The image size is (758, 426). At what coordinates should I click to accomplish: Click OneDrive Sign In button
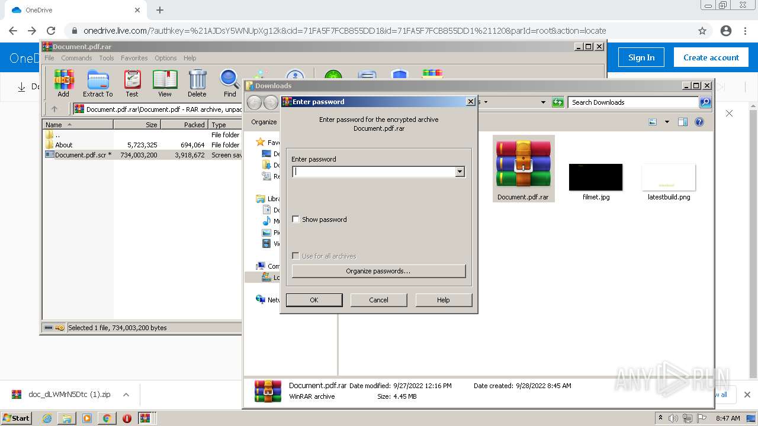(x=641, y=57)
